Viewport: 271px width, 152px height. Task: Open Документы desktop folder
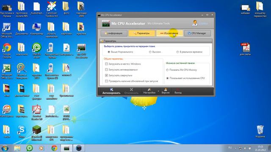point(22,29)
